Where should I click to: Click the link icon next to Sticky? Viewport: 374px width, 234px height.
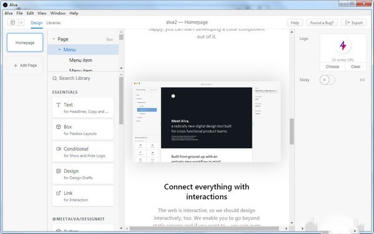pyautogui.click(x=362, y=80)
